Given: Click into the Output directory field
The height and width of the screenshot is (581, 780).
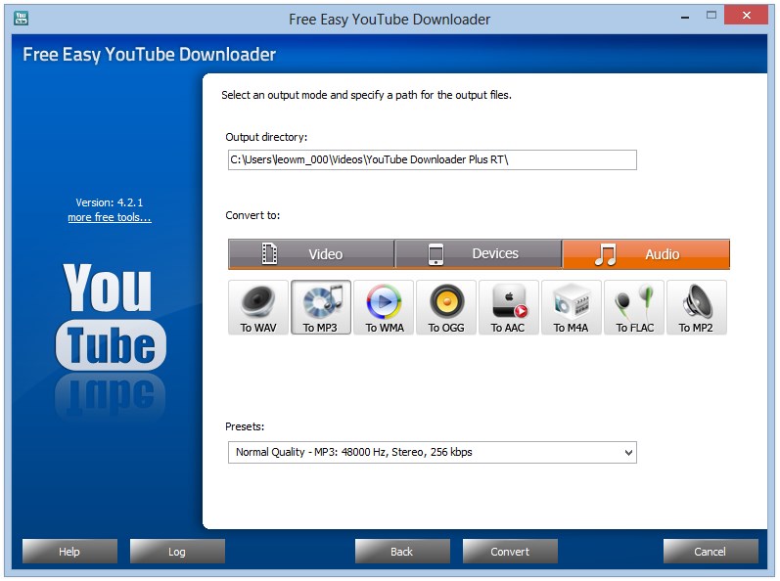Looking at the screenshot, I should (x=433, y=160).
